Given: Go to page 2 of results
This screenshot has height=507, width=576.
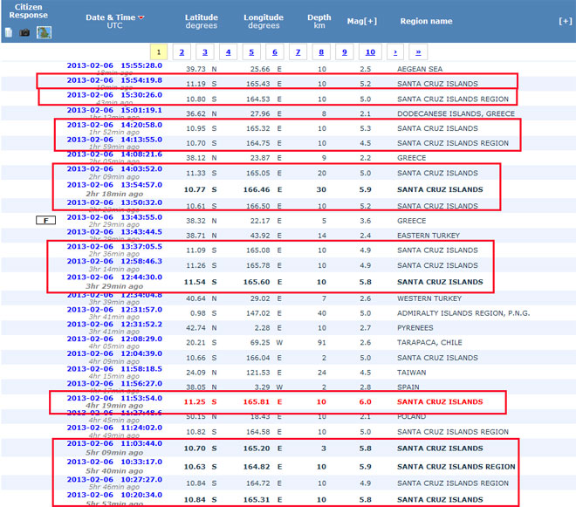Looking at the screenshot, I should (x=182, y=51).
